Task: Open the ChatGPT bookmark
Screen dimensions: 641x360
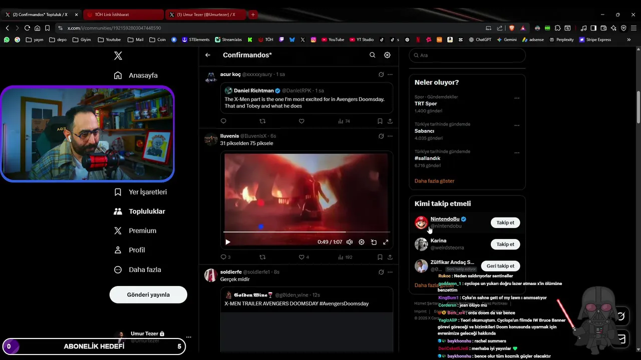Action: [480, 39]
